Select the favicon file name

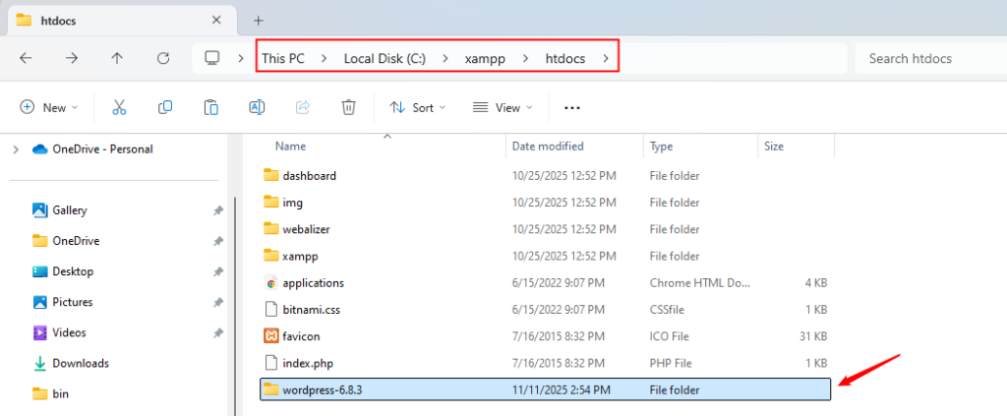coord(301,335)
